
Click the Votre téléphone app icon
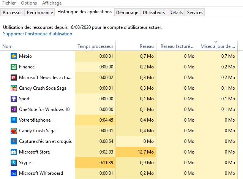tap(14, 120)
